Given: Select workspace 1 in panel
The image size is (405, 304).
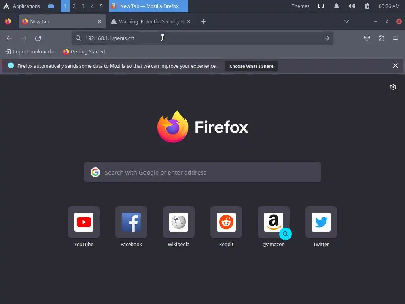Looking at the screenshot, I should click(65, 6).
